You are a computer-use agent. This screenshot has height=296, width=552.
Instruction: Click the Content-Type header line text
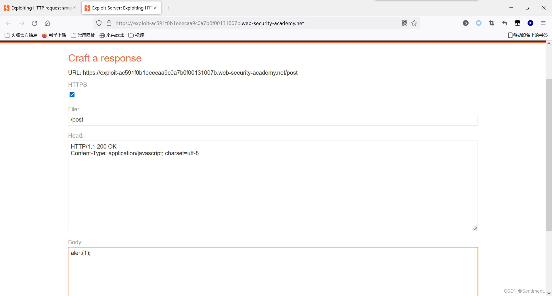(x=135, y=153)
